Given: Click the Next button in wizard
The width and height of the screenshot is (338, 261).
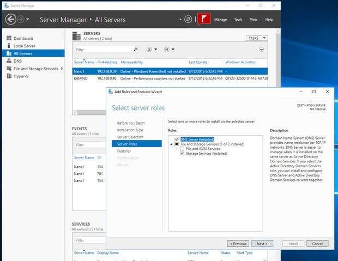Looking at the screenshot, I should pos(262,244).
